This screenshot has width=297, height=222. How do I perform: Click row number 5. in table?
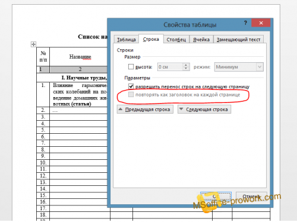pyautogui.click(x=43, y=130)
